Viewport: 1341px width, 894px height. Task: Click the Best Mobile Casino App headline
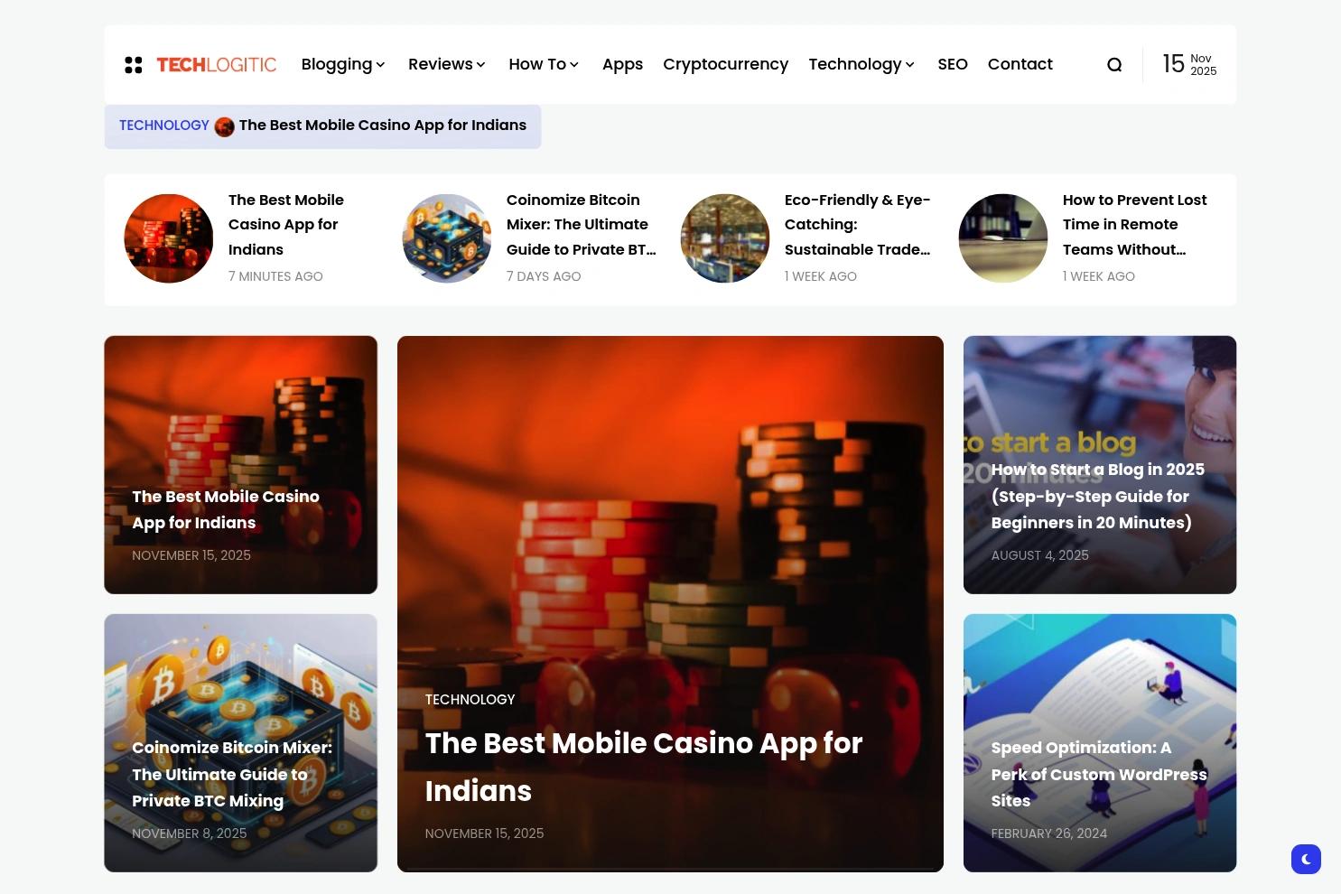pos(644,766)
